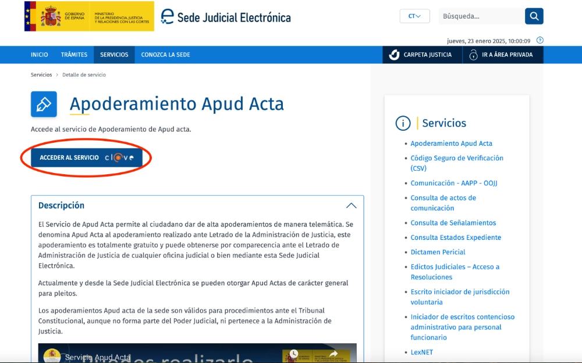
Task: Click the clock icon on the video banner
Action: (293, 353)
